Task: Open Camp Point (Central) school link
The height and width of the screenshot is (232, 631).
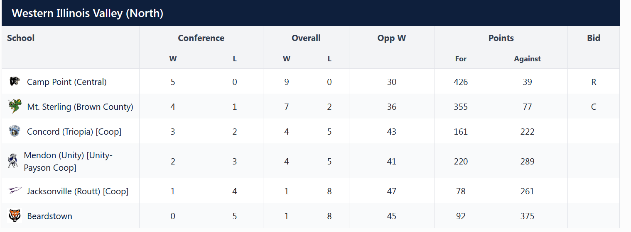Action: click(66, 82)
